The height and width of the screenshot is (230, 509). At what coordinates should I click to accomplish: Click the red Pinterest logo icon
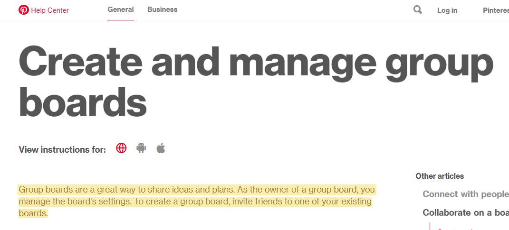[x=24, y=10]
